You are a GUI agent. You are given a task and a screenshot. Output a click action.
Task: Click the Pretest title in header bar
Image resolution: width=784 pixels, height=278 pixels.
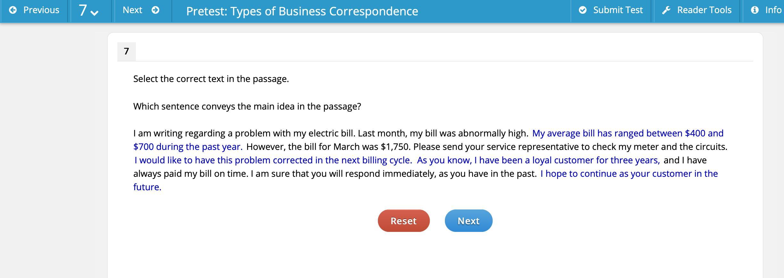302,11
